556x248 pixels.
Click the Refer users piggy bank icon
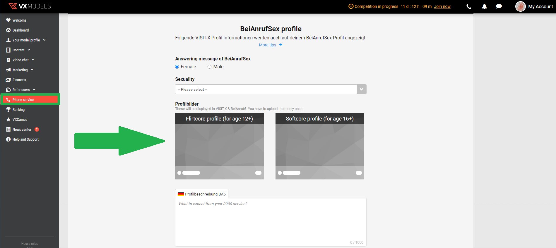(x=8, y=90)
